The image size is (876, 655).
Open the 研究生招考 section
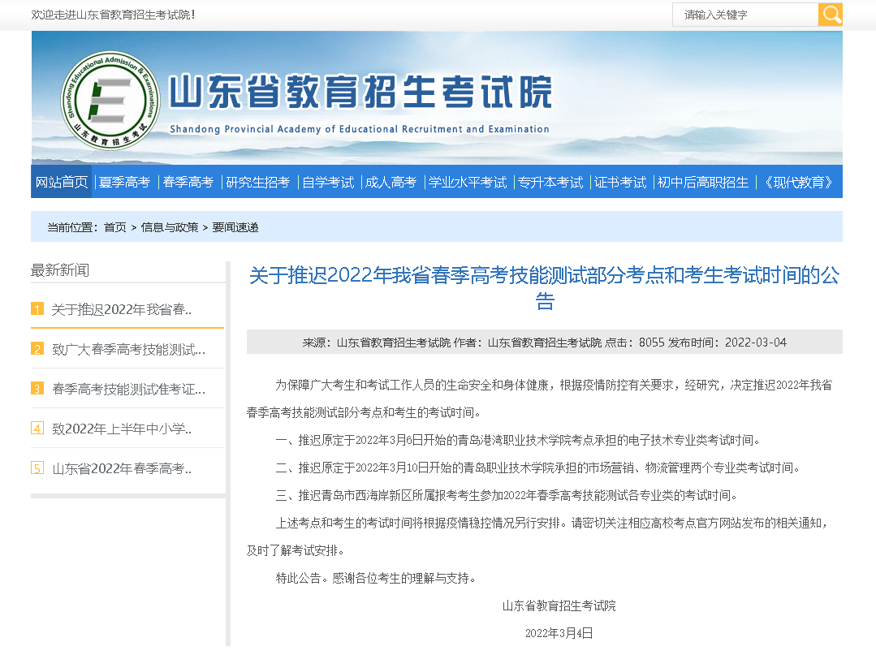point(257,183)
